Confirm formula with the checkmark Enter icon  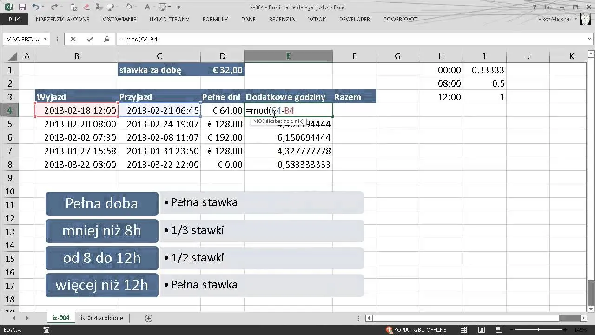tap(90, 39)
